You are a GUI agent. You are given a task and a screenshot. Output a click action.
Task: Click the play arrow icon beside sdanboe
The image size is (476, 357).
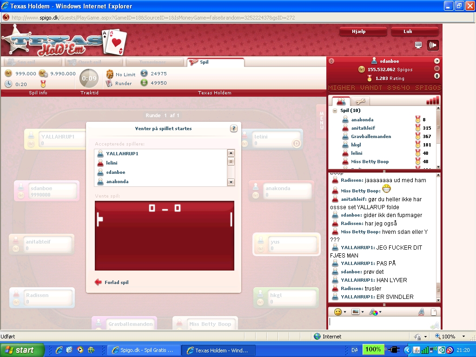click(437, 61)
